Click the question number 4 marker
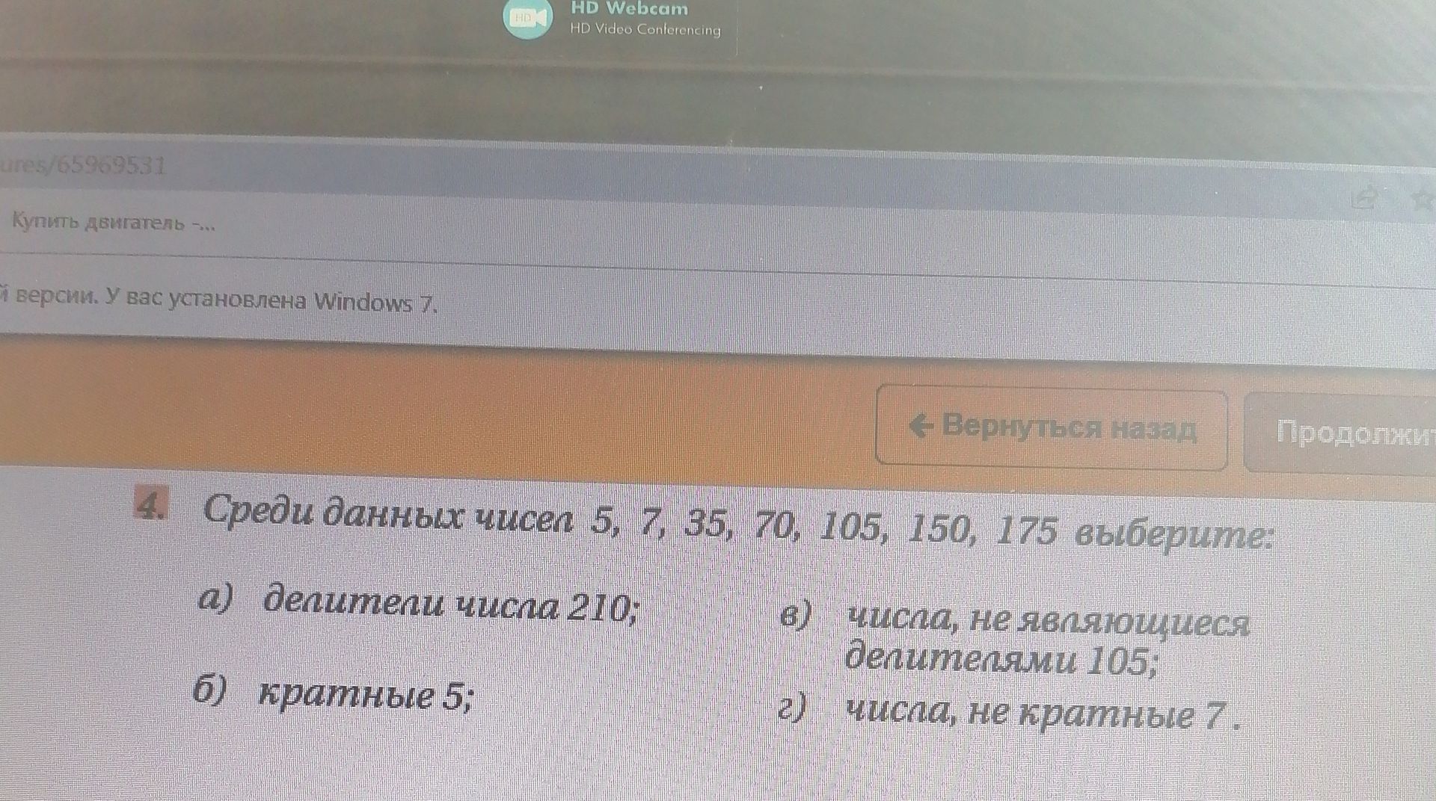Screen dimensions: 1436x801 tap(151, 505)
